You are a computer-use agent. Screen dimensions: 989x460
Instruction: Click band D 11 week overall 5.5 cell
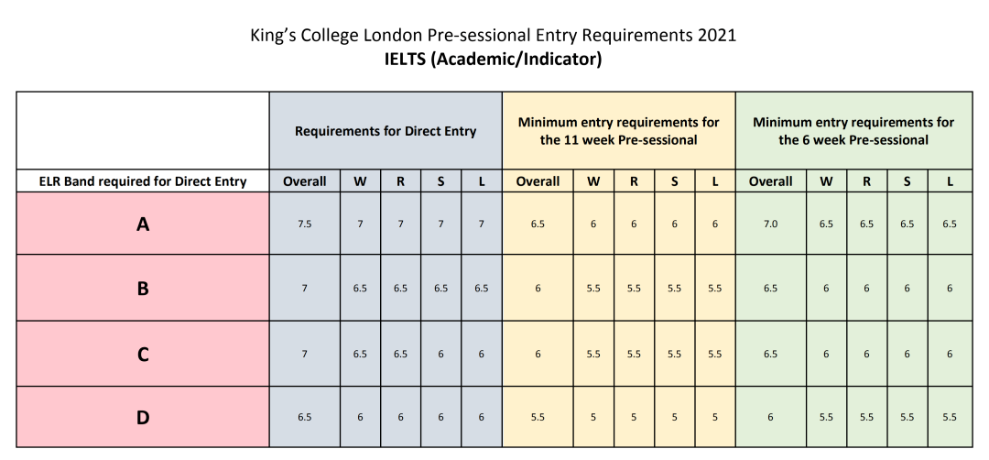click(x=538, y=417)
